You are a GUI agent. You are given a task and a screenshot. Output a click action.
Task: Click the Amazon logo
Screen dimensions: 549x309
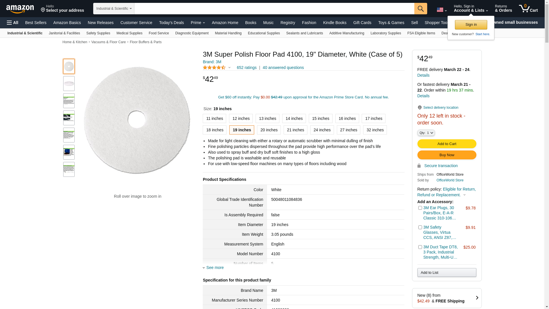[20, 9]
